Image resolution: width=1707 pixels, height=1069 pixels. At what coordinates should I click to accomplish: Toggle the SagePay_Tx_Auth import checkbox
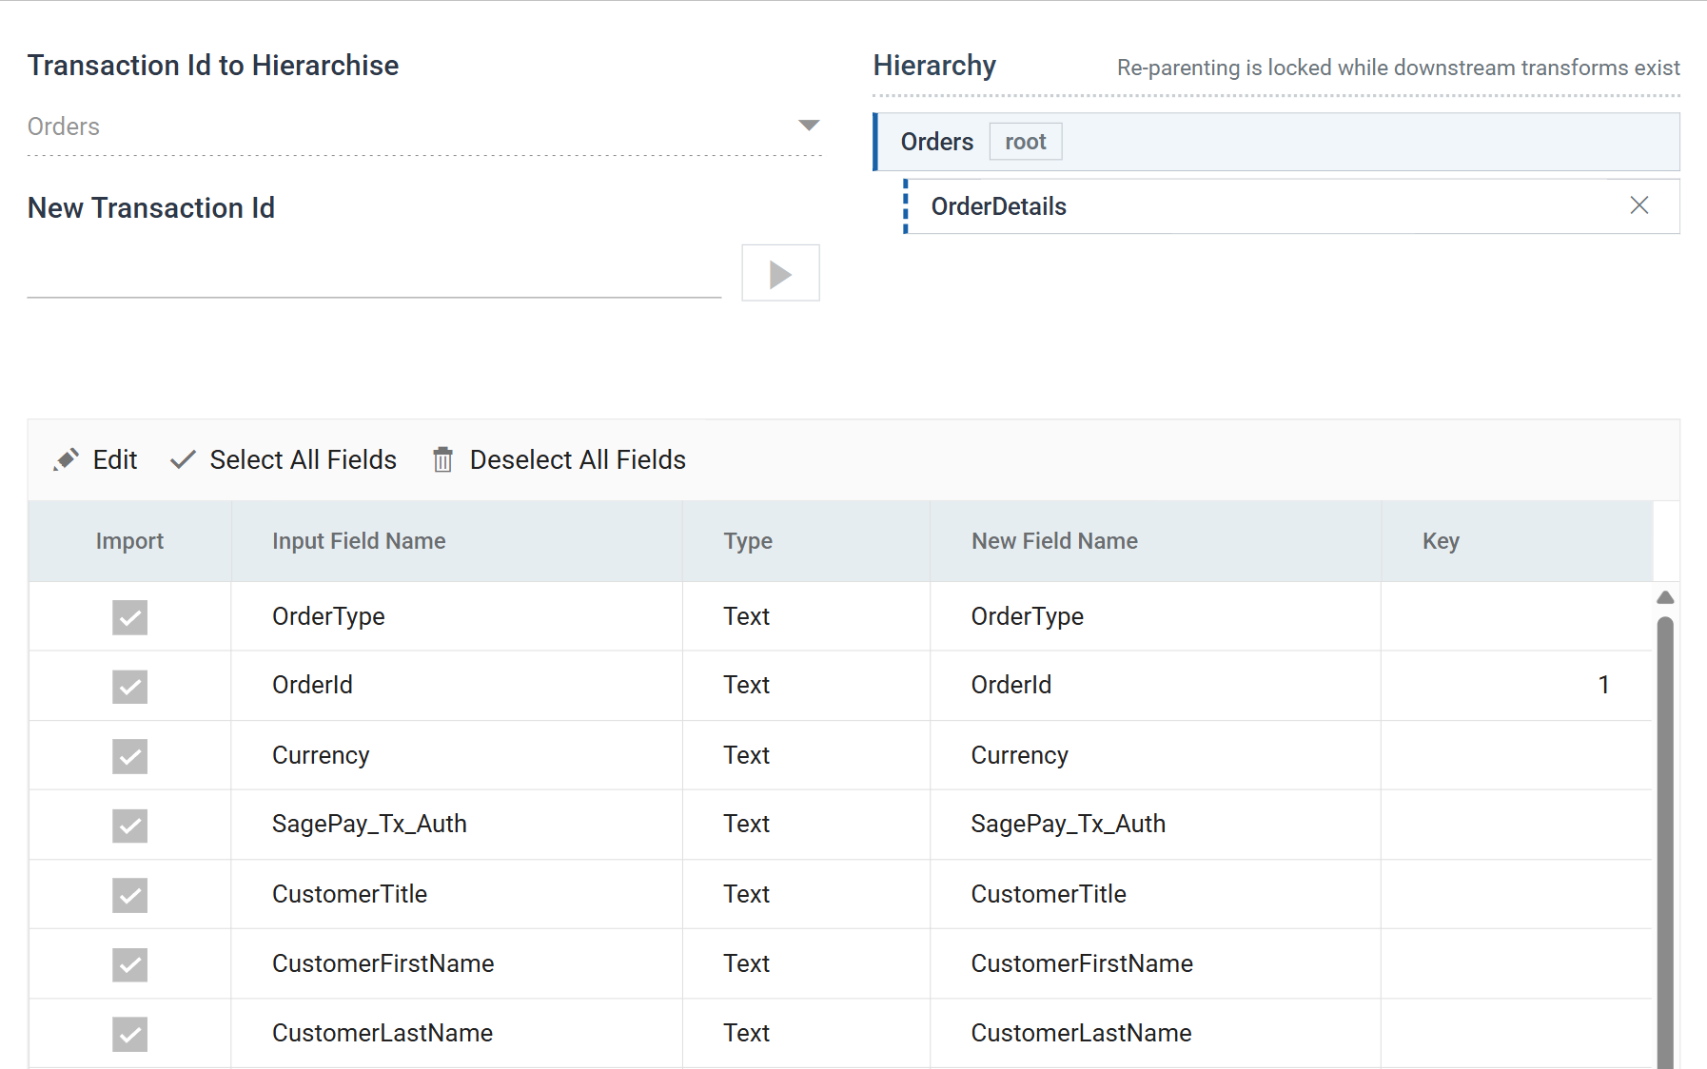point(129,826)
